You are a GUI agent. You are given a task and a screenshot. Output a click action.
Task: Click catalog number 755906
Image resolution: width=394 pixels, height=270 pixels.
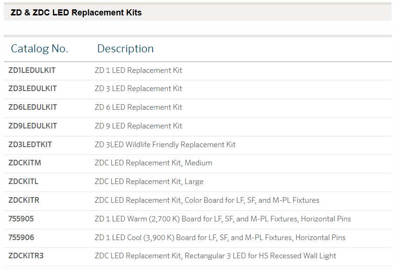tap(21, 238)
